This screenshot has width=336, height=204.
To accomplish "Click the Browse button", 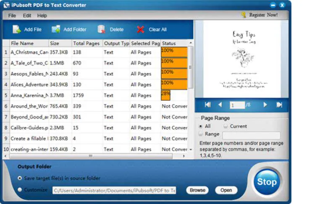I will click(197, 190).
